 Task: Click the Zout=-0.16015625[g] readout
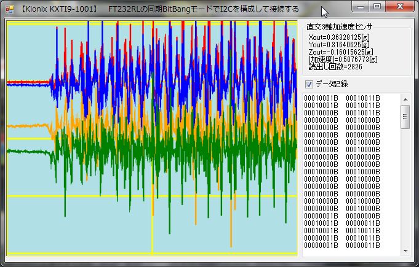pyautogui.click(x=341, y=52)
